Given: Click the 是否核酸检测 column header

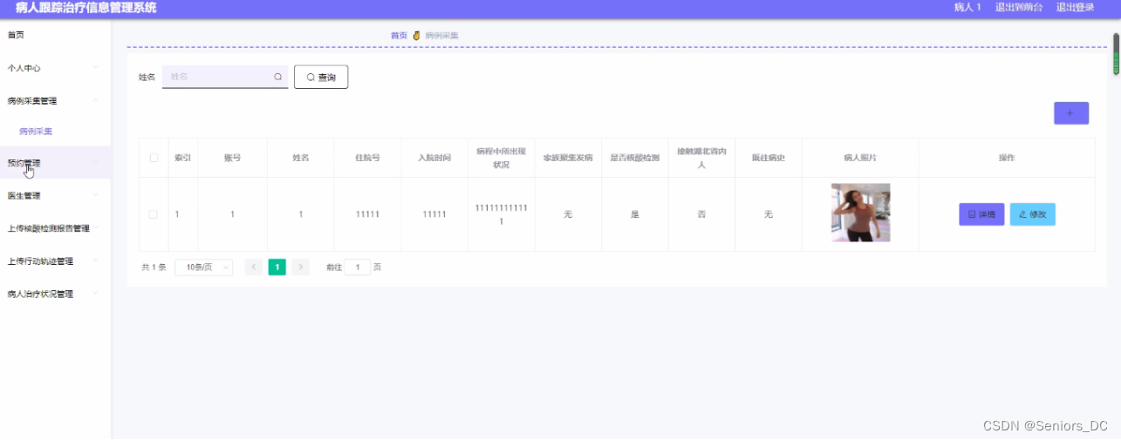Looking at the screenshot, I should point(634,158).
